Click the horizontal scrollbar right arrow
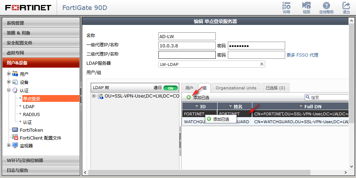Image resolution: width=356 pixels, height=178 pixels. (x=346, y=173)
